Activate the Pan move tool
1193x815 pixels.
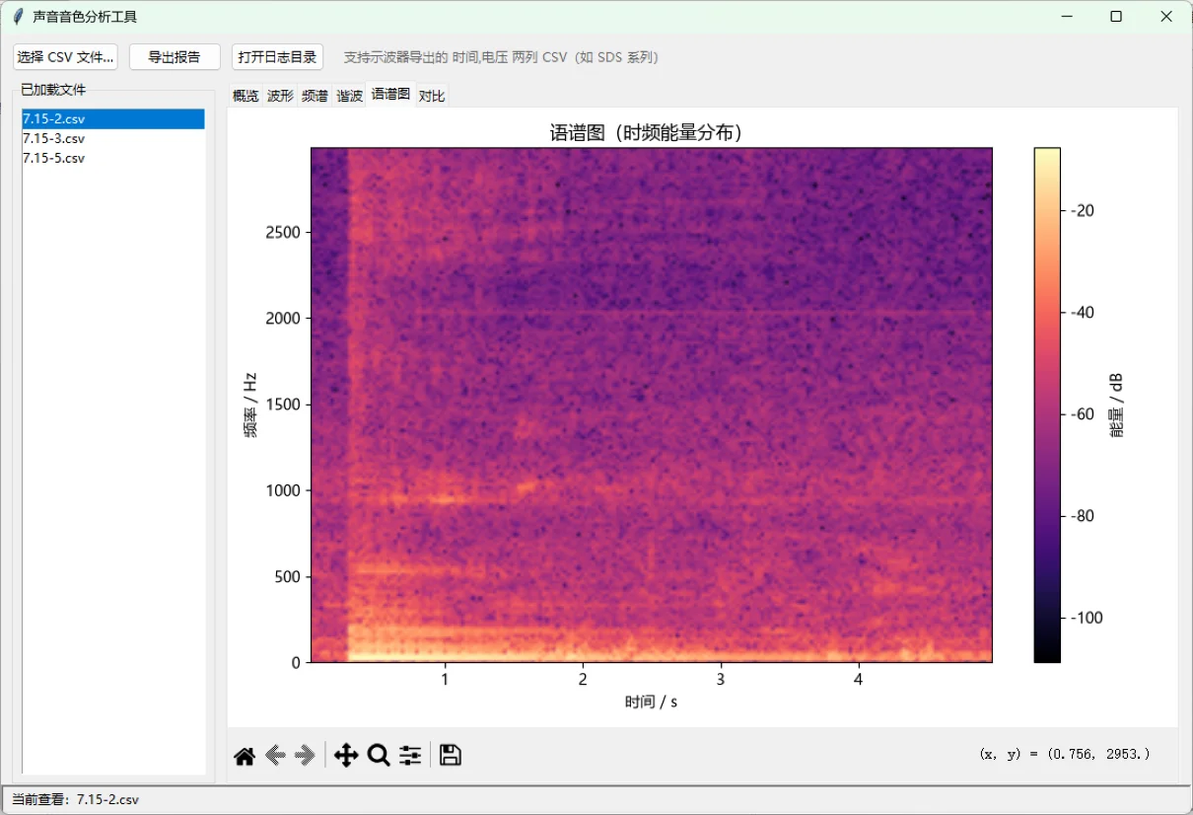click(x=346, y=756)
